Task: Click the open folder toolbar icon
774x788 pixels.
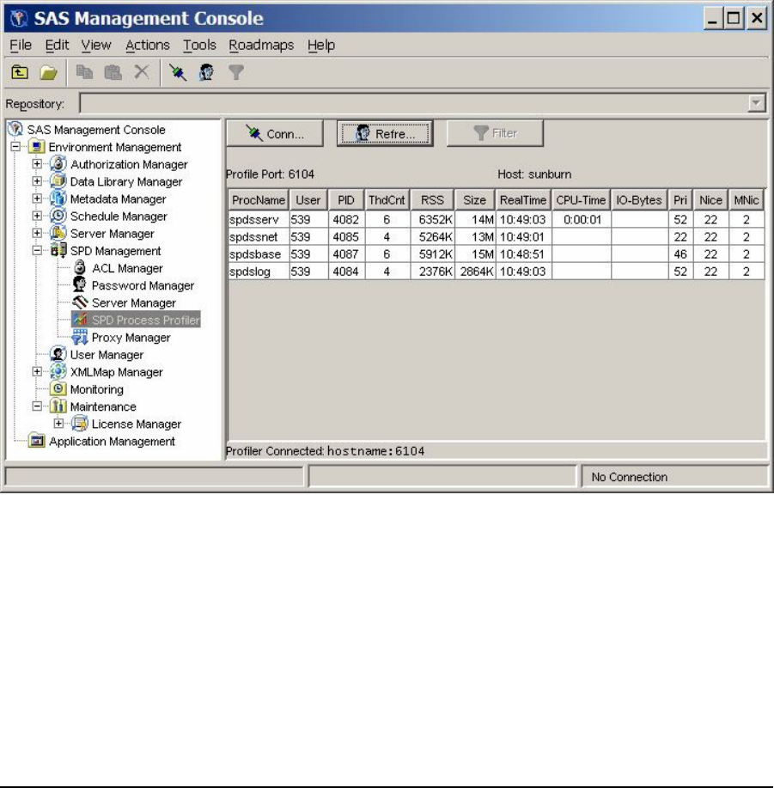Action: tap(48, 73)
